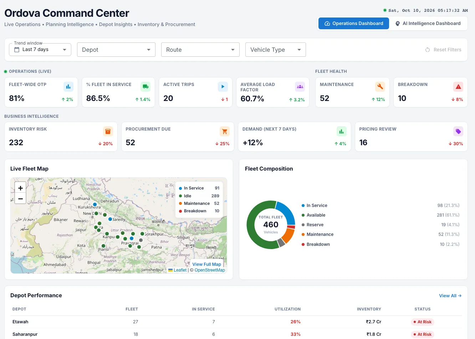The height and width of the screenshot is (339, 475).
Task: Click the Maintenance wrench icon
Action: pyautogui.click(x=380, y=86)
